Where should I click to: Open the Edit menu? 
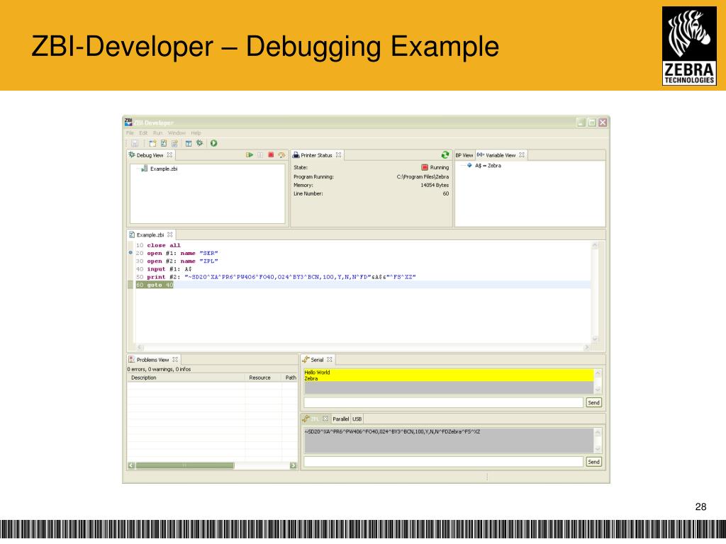coord(143,132)
